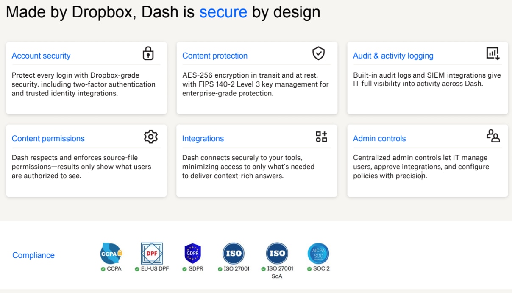Click the GDPR shield badge
The width and height of the screenshot is (512, 293).
tap(192, 254)
